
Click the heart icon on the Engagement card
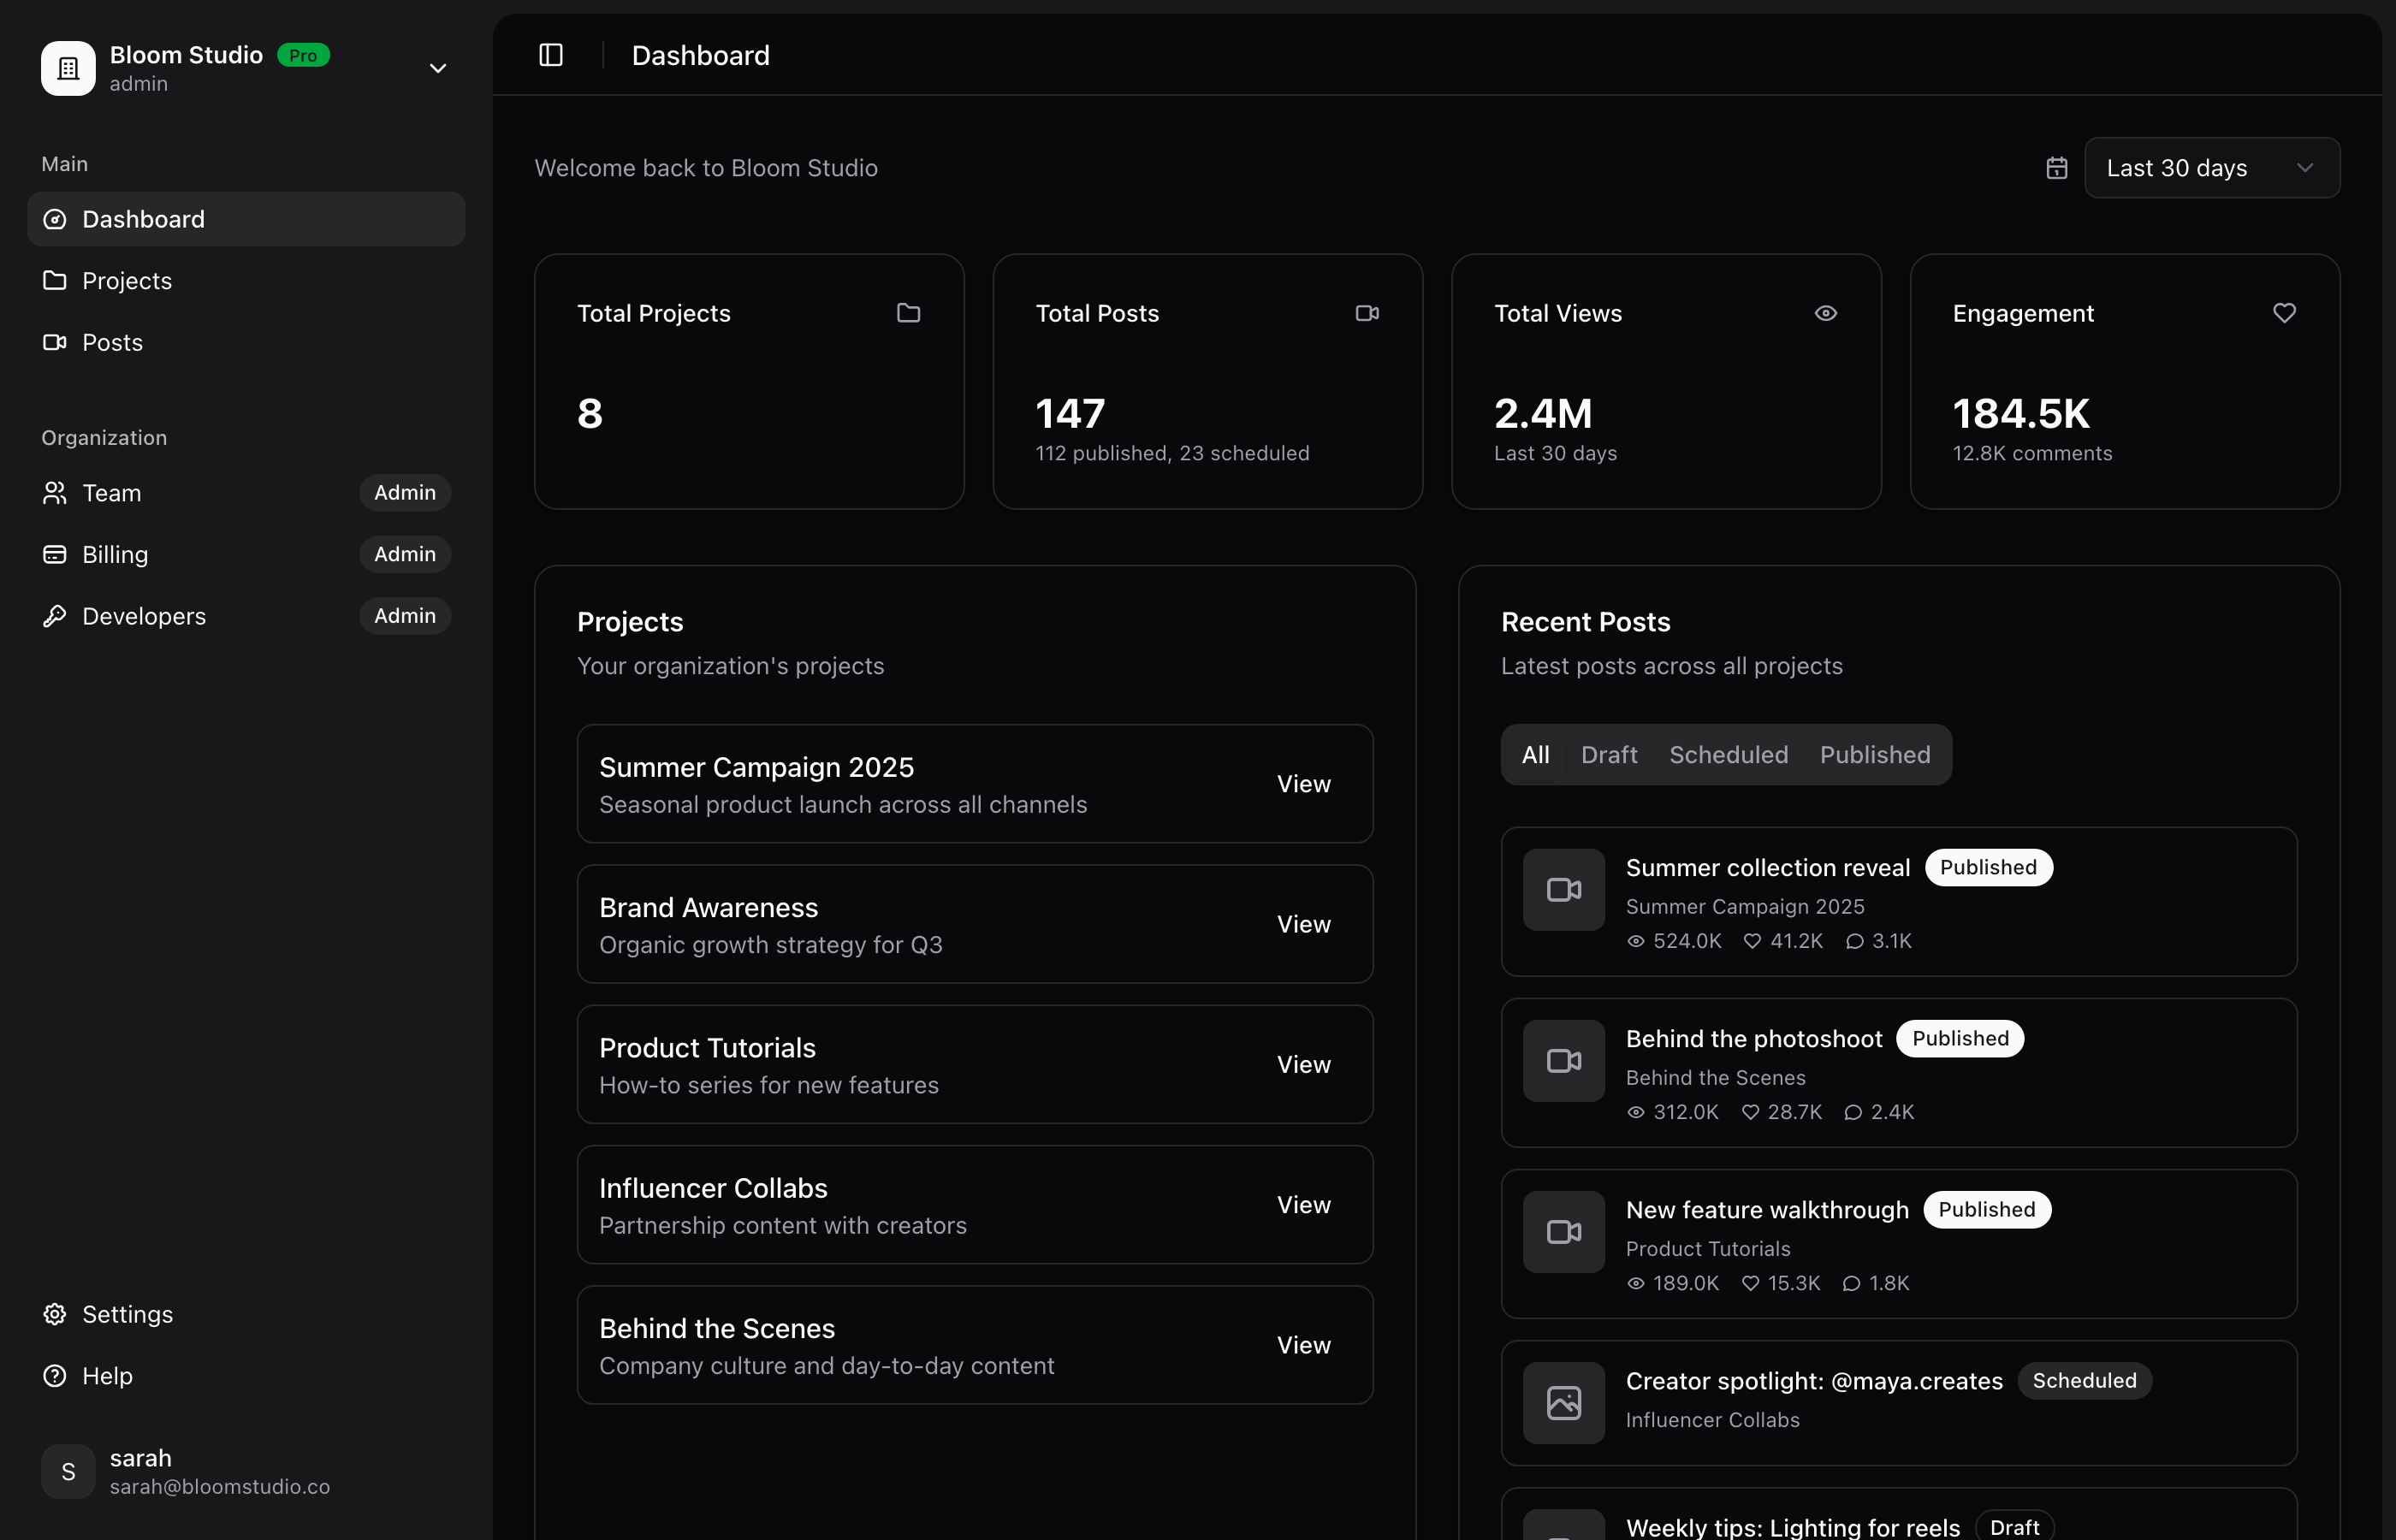click(x=2284, y=313)
